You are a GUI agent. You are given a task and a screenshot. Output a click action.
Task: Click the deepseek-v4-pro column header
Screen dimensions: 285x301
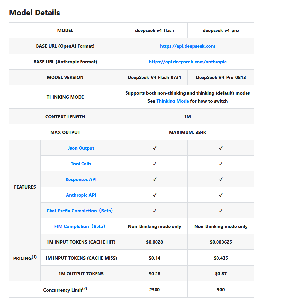click(x=221, y=30)
